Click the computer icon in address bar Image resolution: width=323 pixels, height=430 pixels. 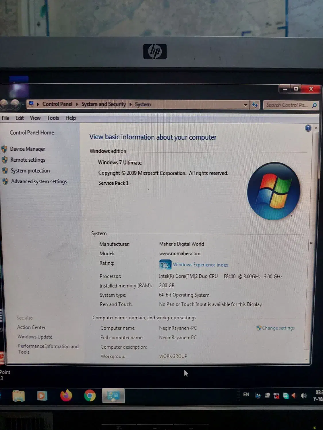[31, 103]
